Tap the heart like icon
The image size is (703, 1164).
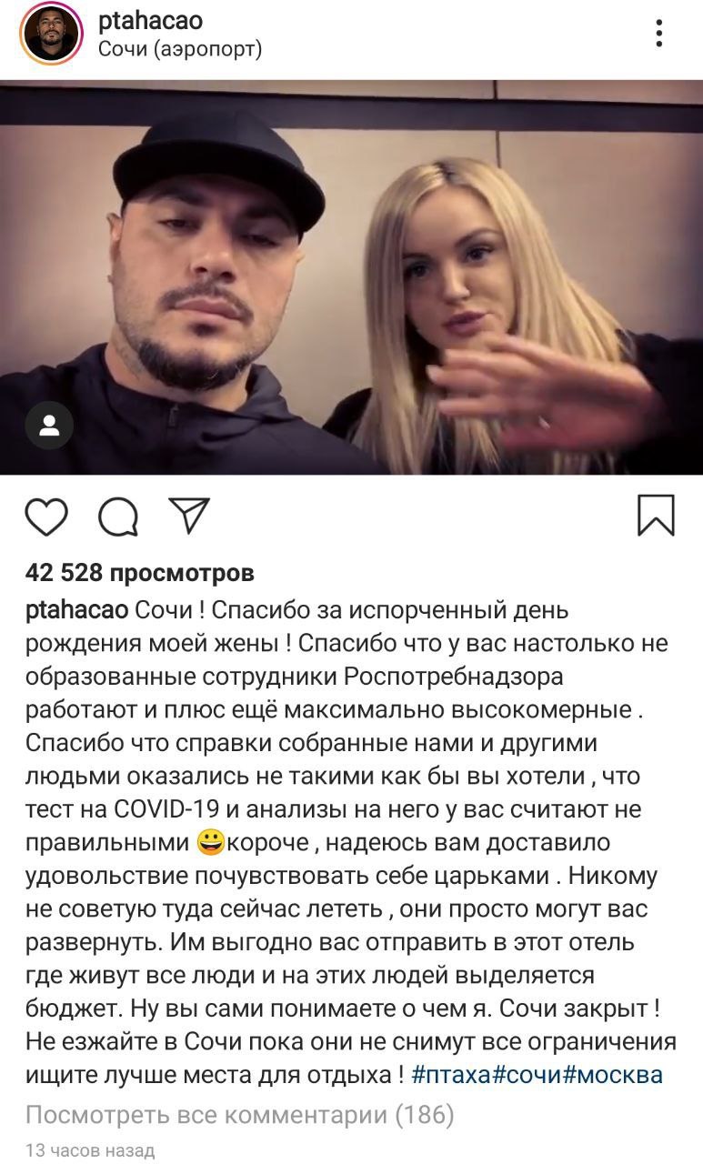[x=46, y=517]
